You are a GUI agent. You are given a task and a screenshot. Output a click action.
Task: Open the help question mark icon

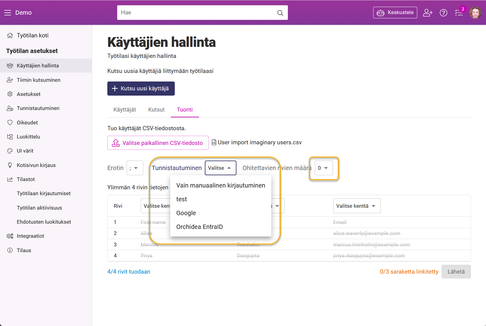443,13
